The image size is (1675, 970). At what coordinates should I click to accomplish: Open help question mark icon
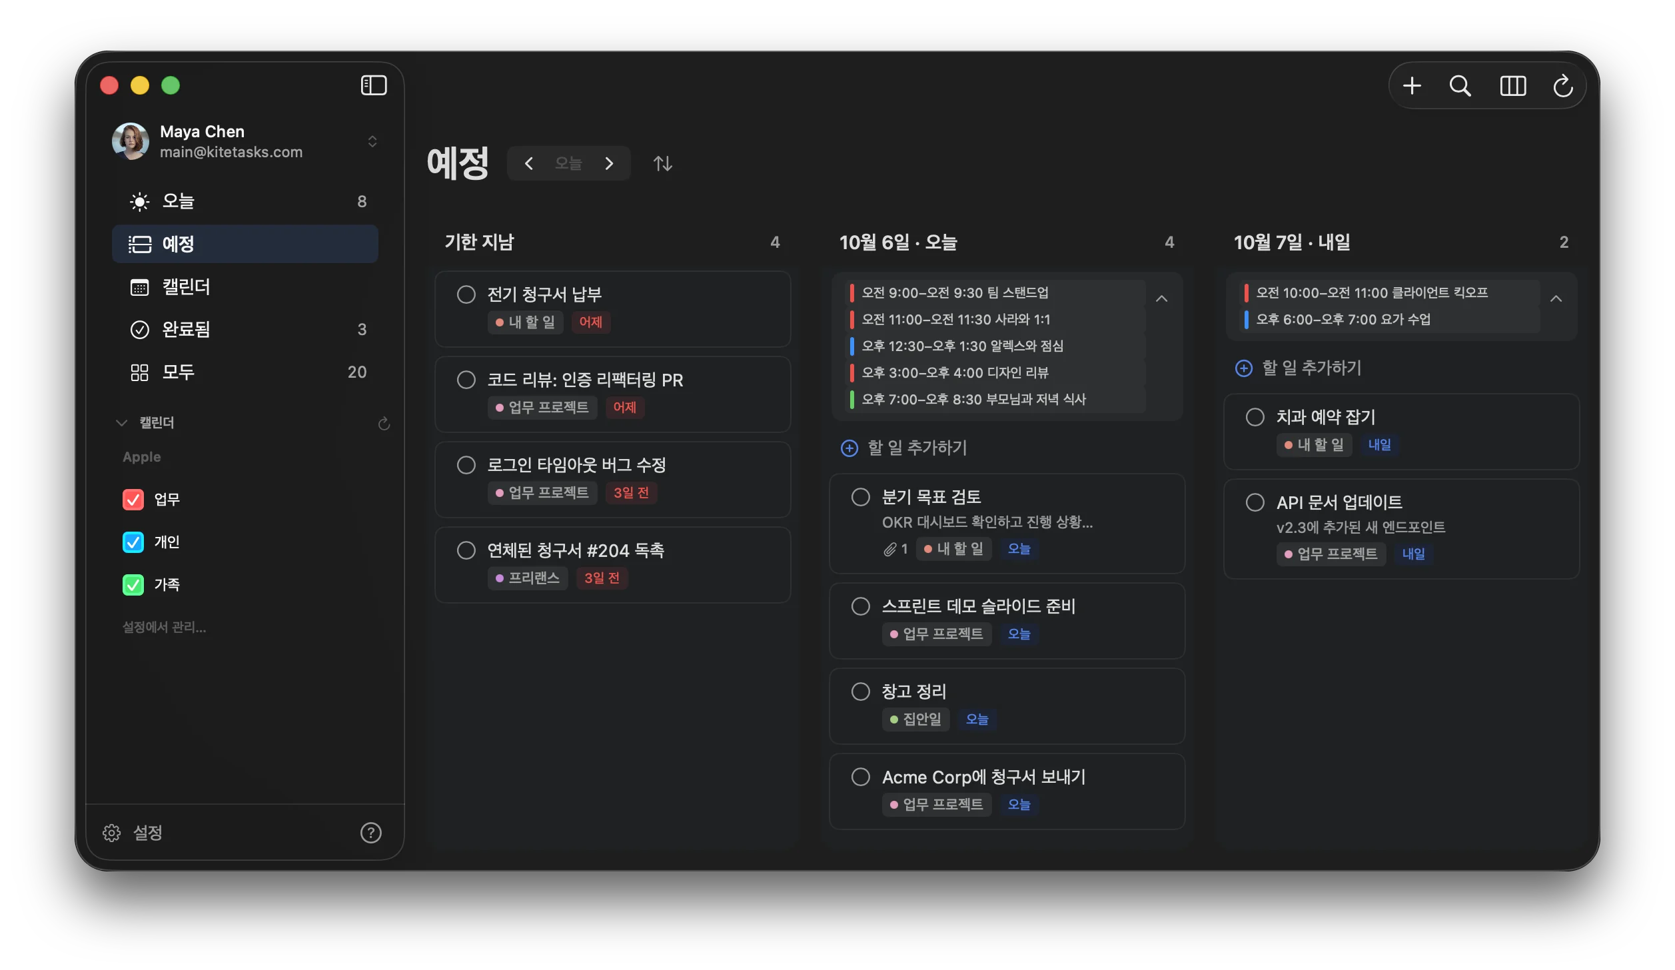370,833
